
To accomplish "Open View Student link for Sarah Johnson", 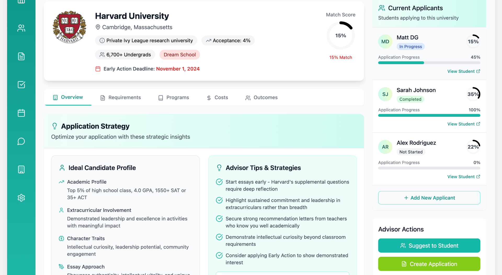I will [463, 124].
